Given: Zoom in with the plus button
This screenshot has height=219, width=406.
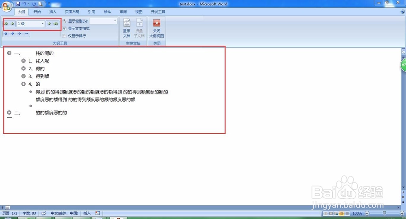Looking at the screenshot, I should point(402,213).
